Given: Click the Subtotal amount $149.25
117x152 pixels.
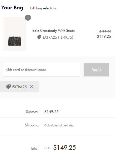Looking at the screenshot, I should pyautogui.click(x=51, y=112).
